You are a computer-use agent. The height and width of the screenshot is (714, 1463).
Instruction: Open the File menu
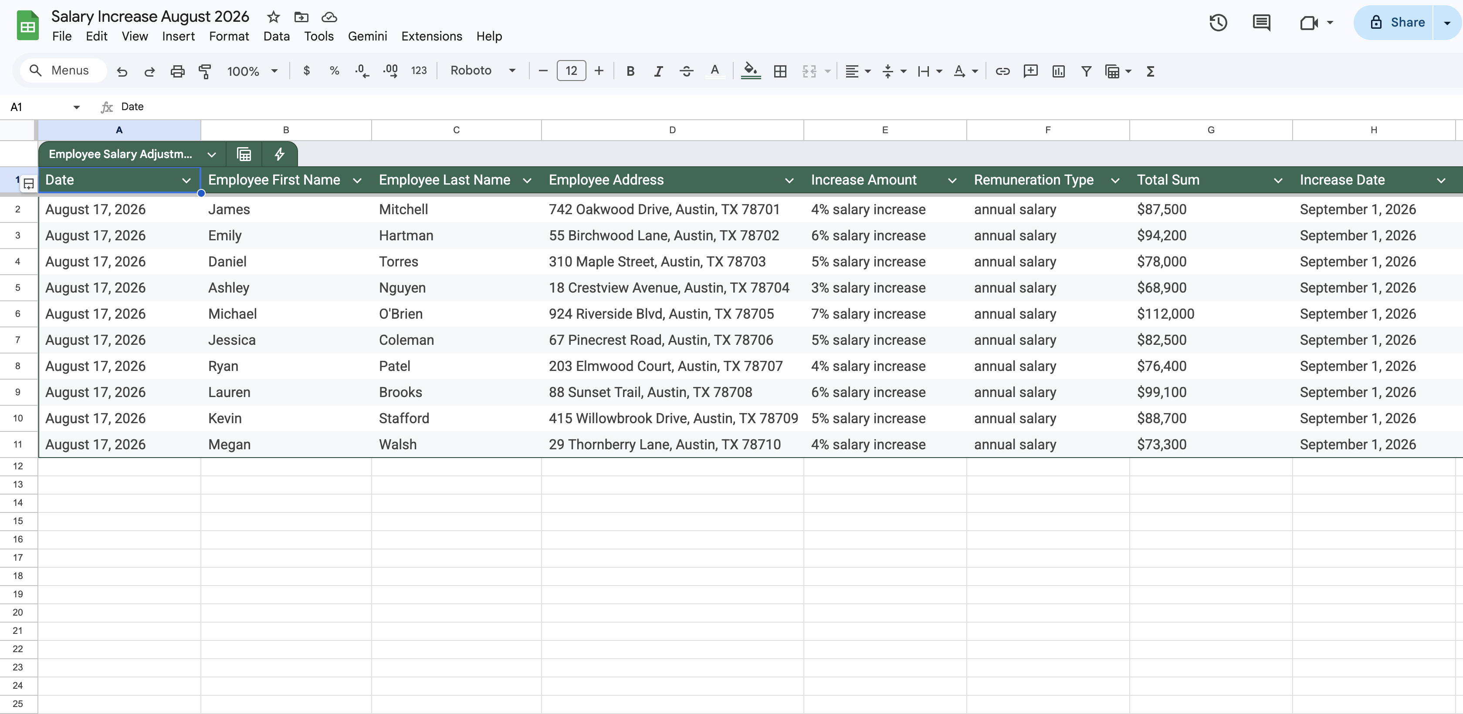click(62, 36)
